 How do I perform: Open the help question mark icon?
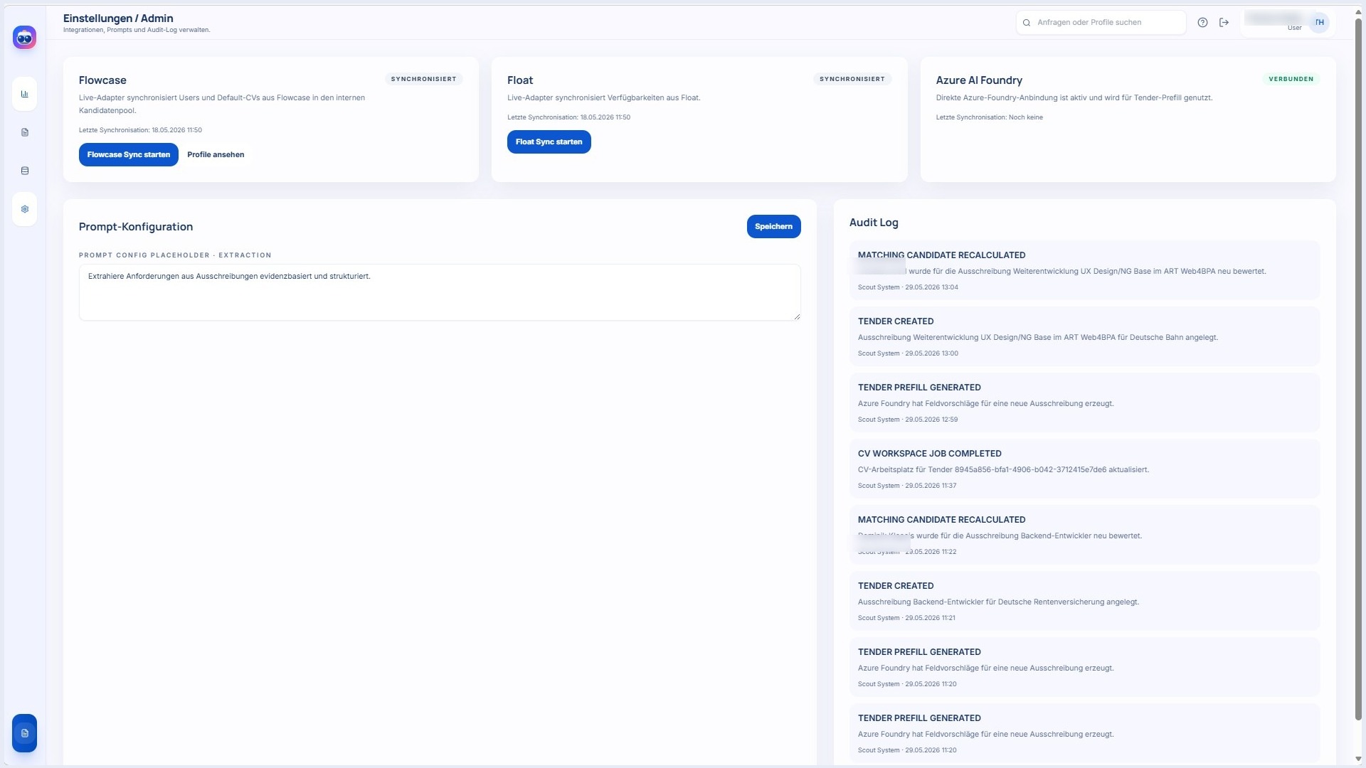[x=1202, y=23]
